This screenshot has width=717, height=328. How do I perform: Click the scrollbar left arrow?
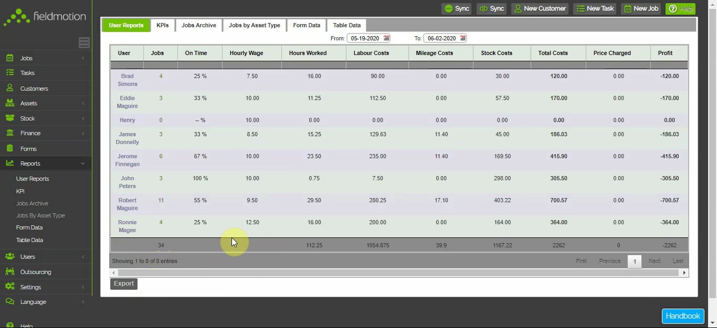(113, 273)
